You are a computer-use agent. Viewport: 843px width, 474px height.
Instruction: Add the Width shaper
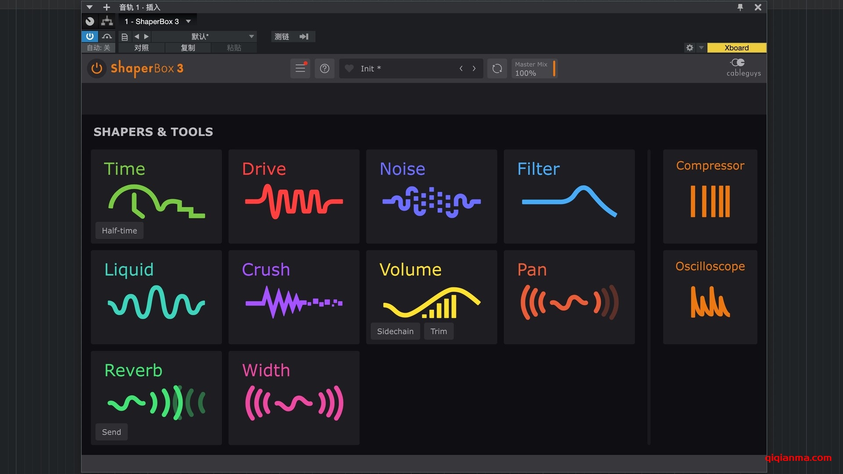click(x=294, y=398)
